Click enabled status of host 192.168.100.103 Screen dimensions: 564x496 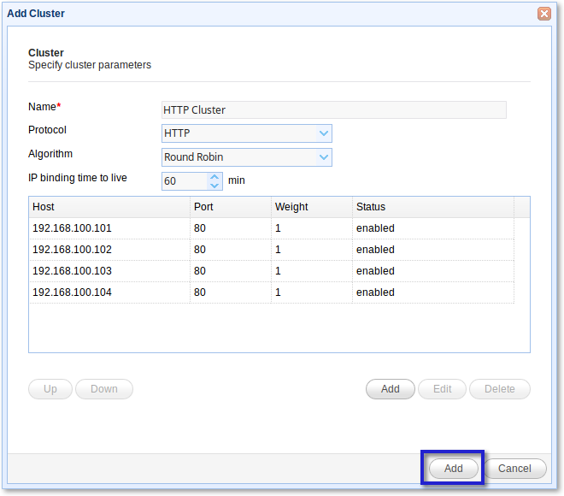point(375,271)
